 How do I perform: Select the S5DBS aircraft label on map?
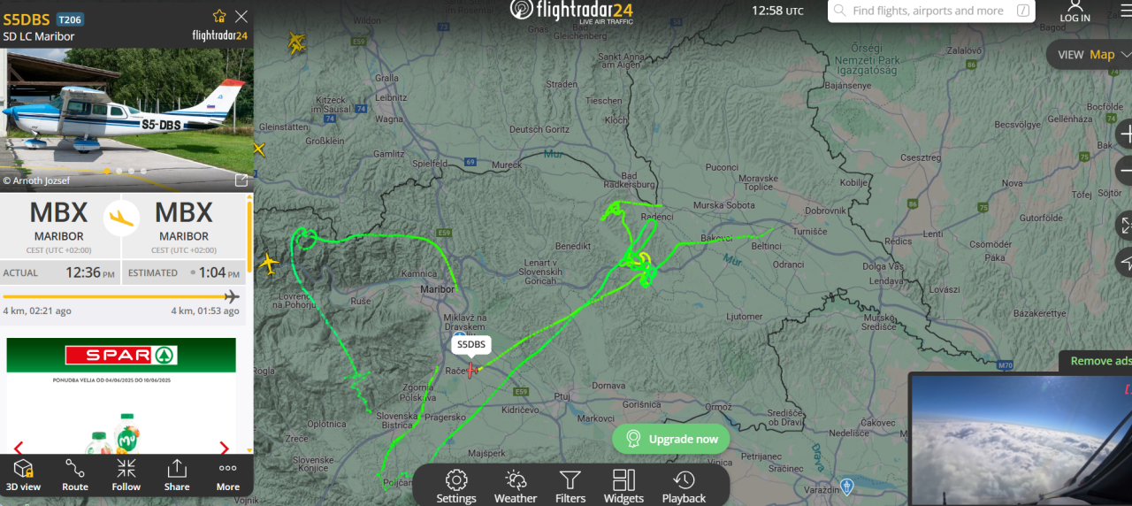[x=470, y=344]
